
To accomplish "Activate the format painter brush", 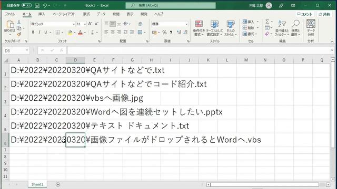I will [19, 34].
